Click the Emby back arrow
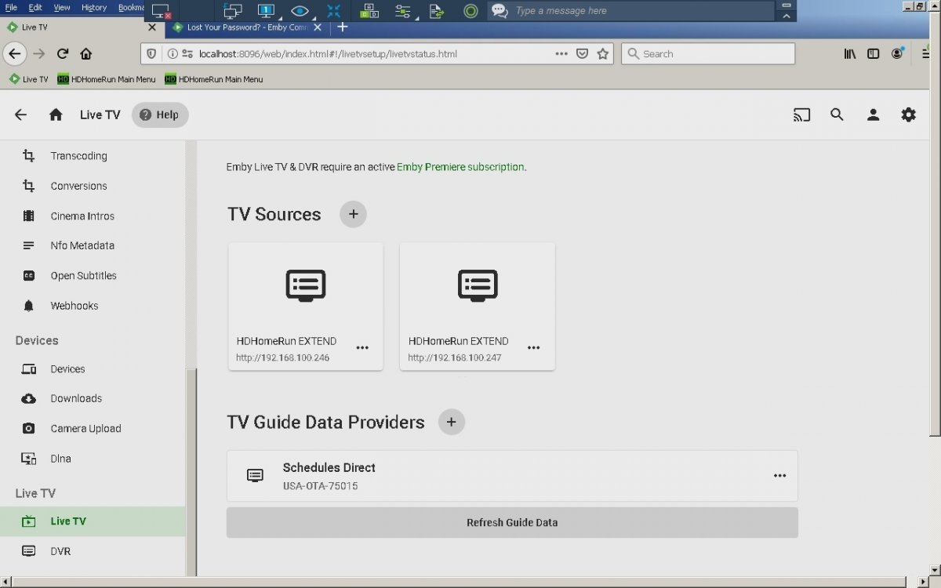Screen dimensions: 941x588 pos(21,114)
